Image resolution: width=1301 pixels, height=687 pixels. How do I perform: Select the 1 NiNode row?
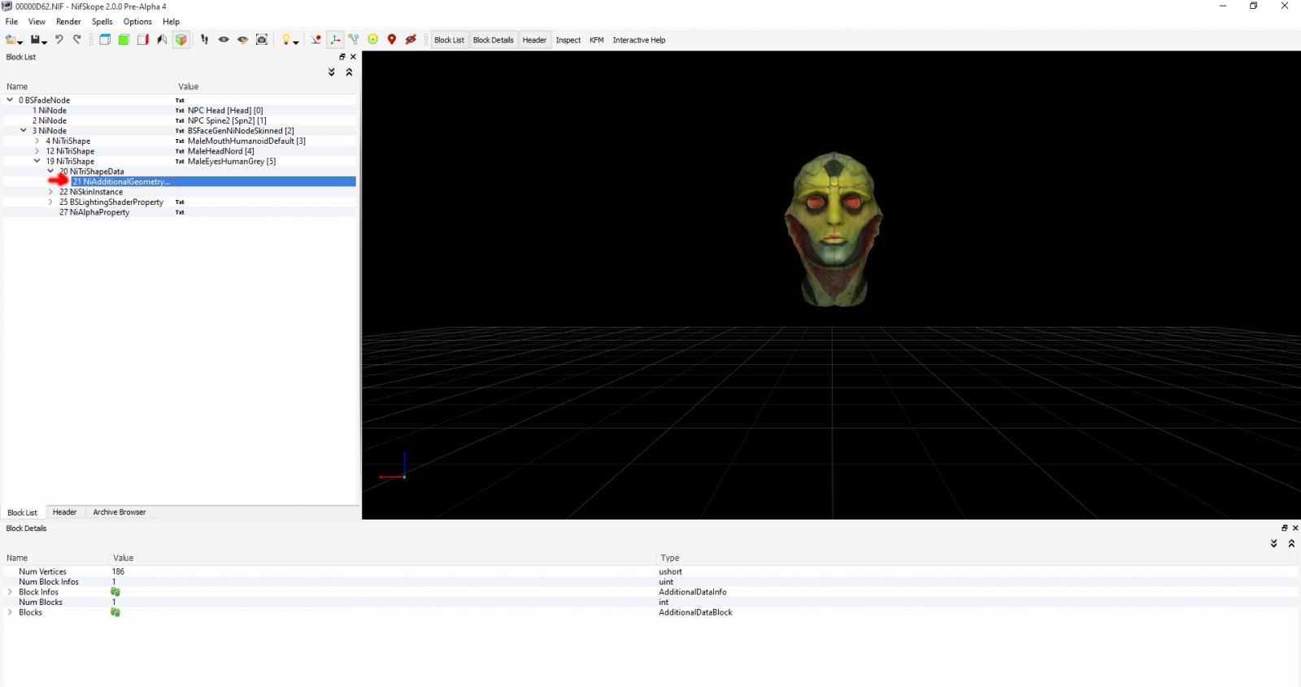point(180,111)
